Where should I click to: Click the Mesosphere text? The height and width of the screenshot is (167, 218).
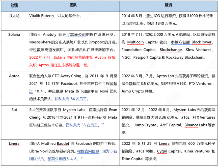click(x=40, y=42)
